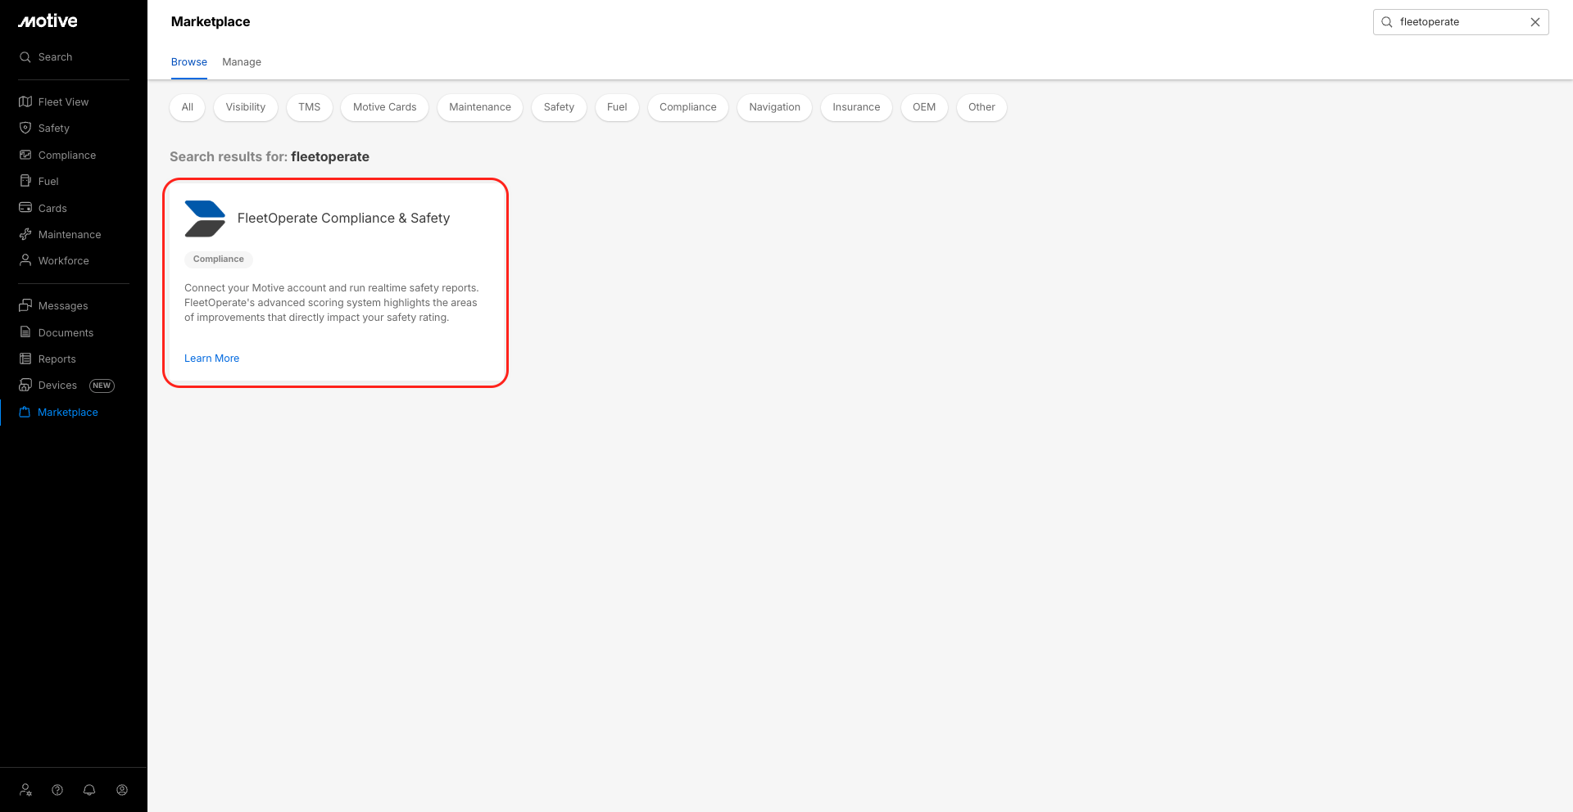
Task: Select the All category filter
Action: click(x=187, y=107)
